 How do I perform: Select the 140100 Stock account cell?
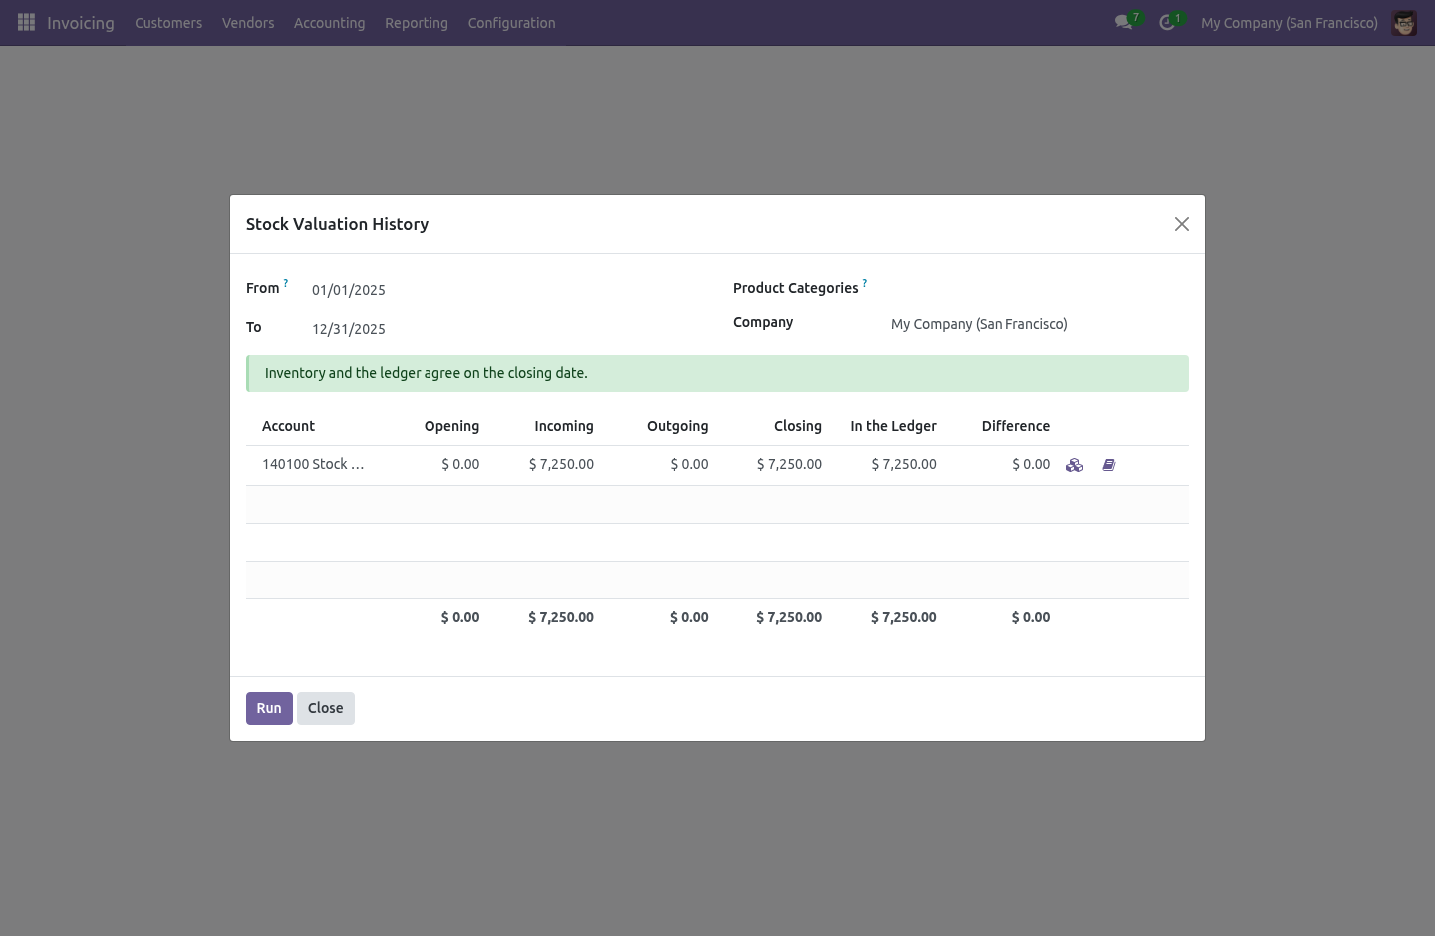pyautogui.click(x=313, y=465)
